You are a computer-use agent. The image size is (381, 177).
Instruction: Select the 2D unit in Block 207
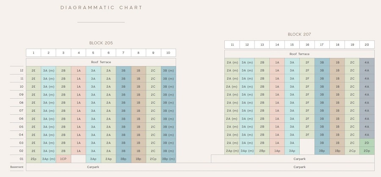(x=367, y=143)
